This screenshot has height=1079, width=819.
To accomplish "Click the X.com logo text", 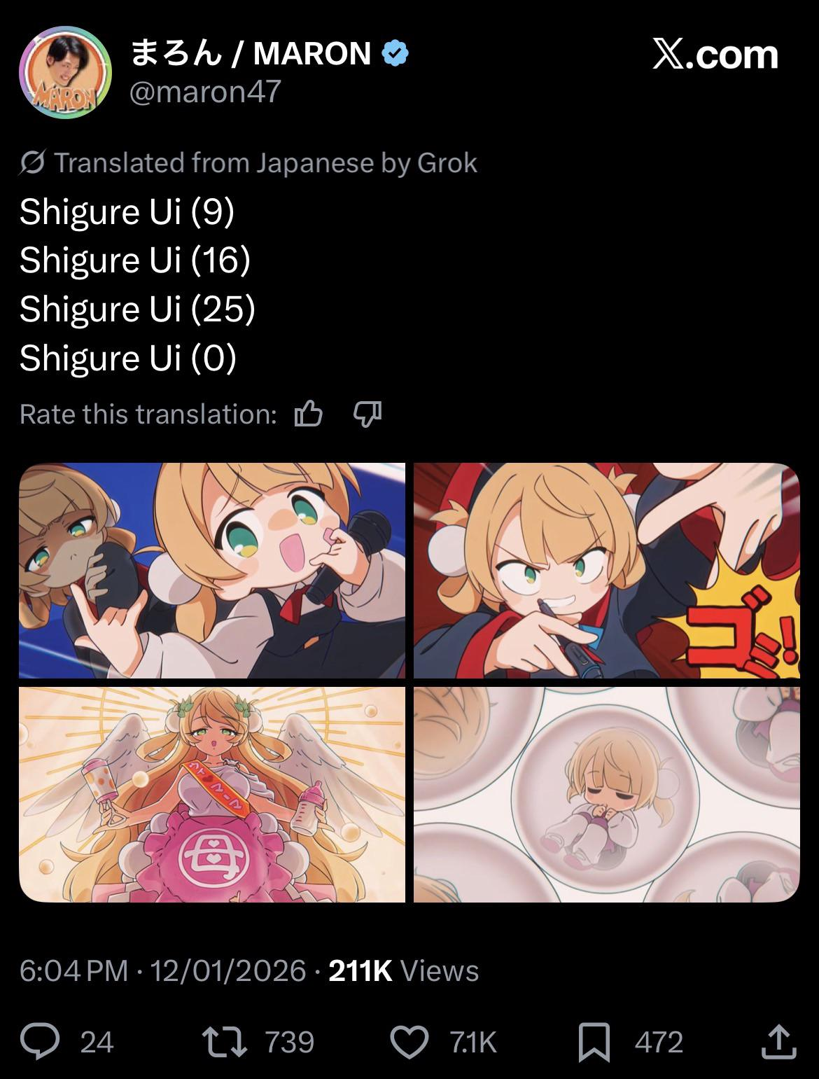I will point(715,54).
